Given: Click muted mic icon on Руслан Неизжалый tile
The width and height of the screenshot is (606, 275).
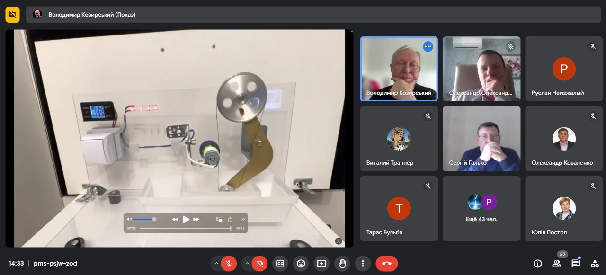Looking at the screenshot, I should click(x=593, y=46).
